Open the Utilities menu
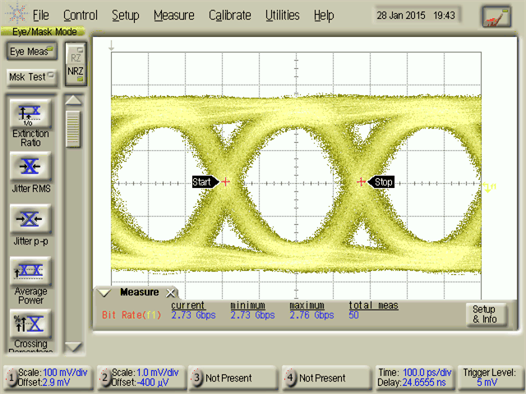This screenshot has width=526, height=394. [x=282, y=16]
